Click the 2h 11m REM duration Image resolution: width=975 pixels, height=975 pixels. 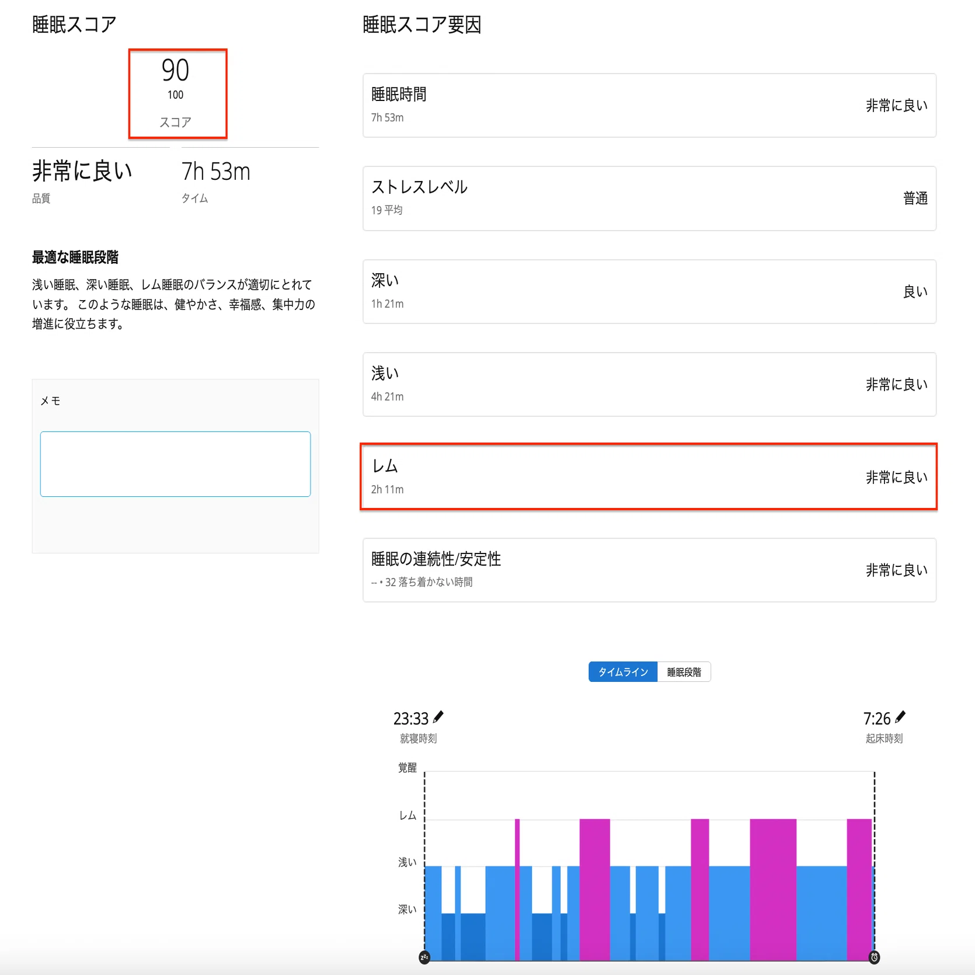tap(387, 489)
